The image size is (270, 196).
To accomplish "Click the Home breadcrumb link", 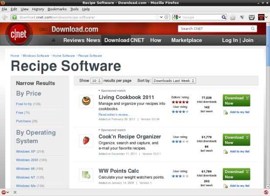I will (15, 56).
